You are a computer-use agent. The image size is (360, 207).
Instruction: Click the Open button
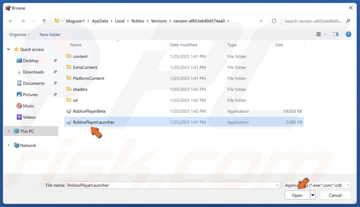(297, 195)
